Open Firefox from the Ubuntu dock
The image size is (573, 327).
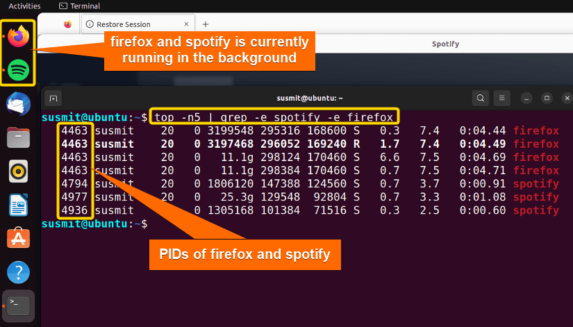(18, 36)
